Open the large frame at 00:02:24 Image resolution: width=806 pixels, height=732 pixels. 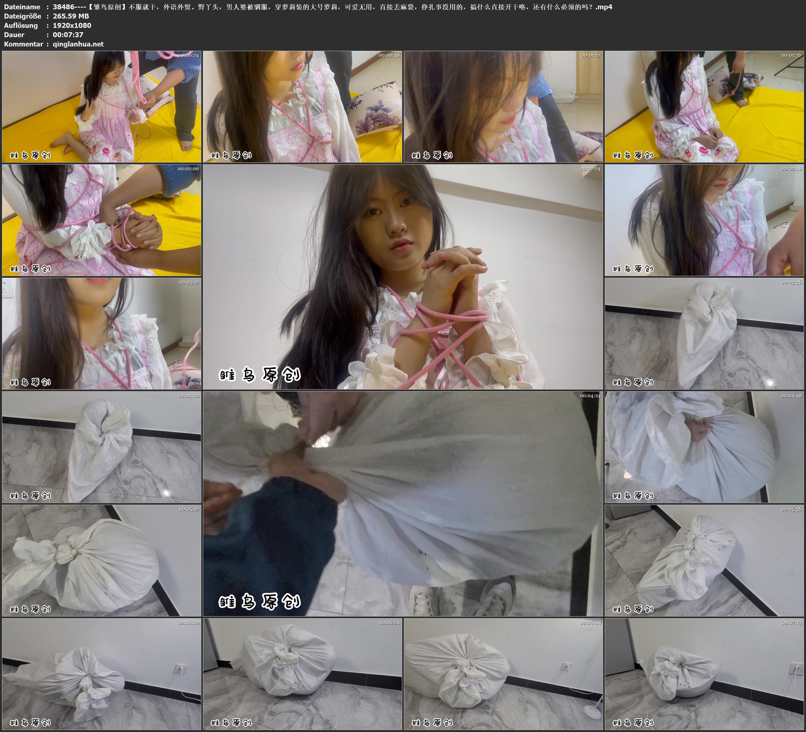click(x=403, y=277)
